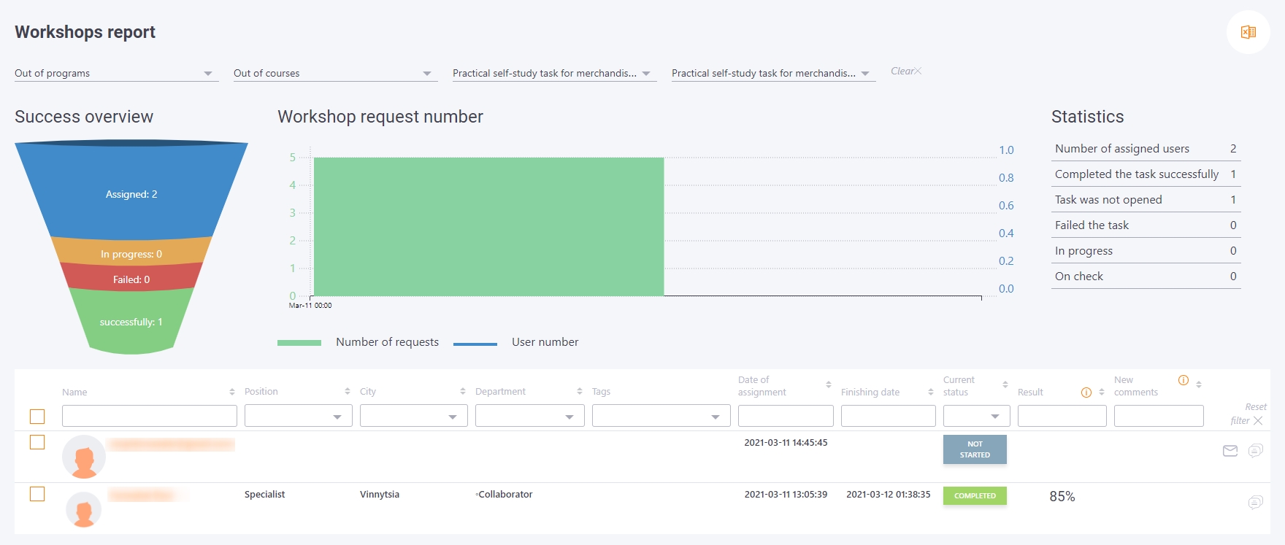Sort by New comments arrows
This screenshot has width=1285, height=545.
pos(1199,384)
